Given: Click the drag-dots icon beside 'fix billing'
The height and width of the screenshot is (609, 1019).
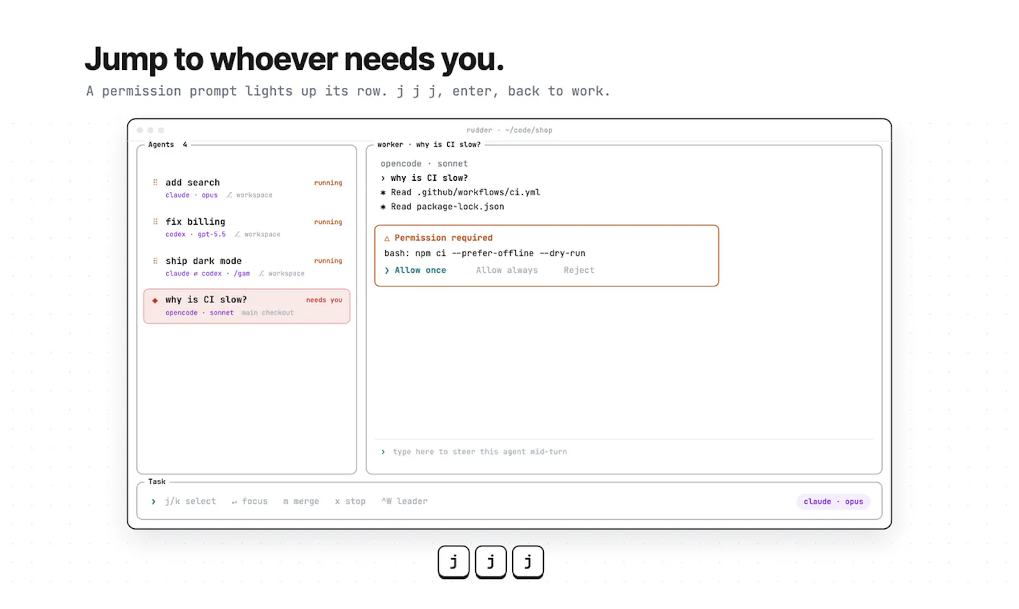Looking at the screenshot, I should (155, 221).
